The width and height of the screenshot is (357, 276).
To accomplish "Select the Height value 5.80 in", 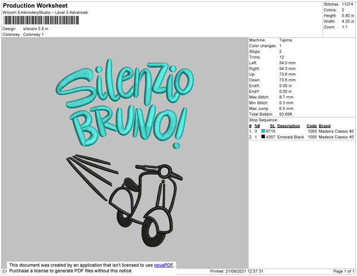I will pyautogui.click(x=348, y=15).
